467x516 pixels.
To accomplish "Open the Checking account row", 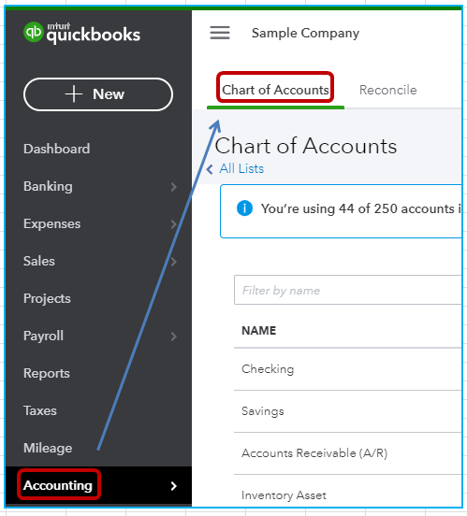I will click(347, 369).
